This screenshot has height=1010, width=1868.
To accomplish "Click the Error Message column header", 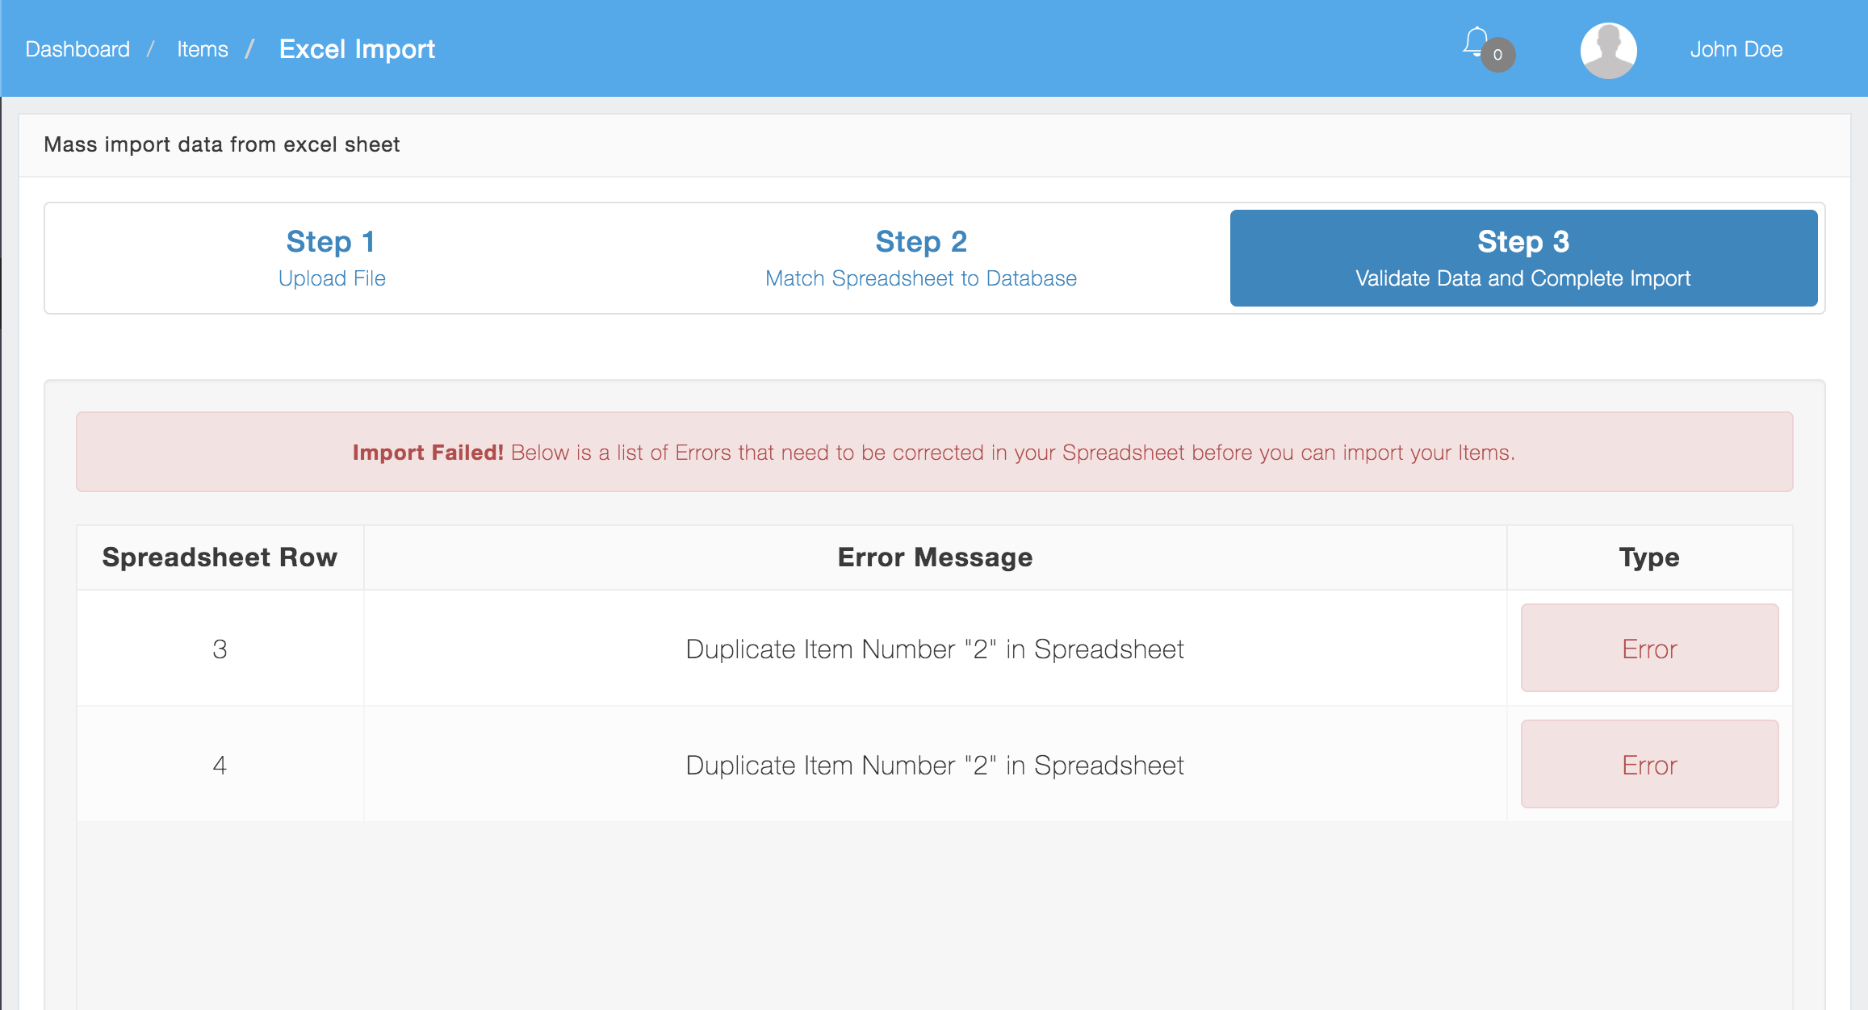I will (x=934, y=557).
